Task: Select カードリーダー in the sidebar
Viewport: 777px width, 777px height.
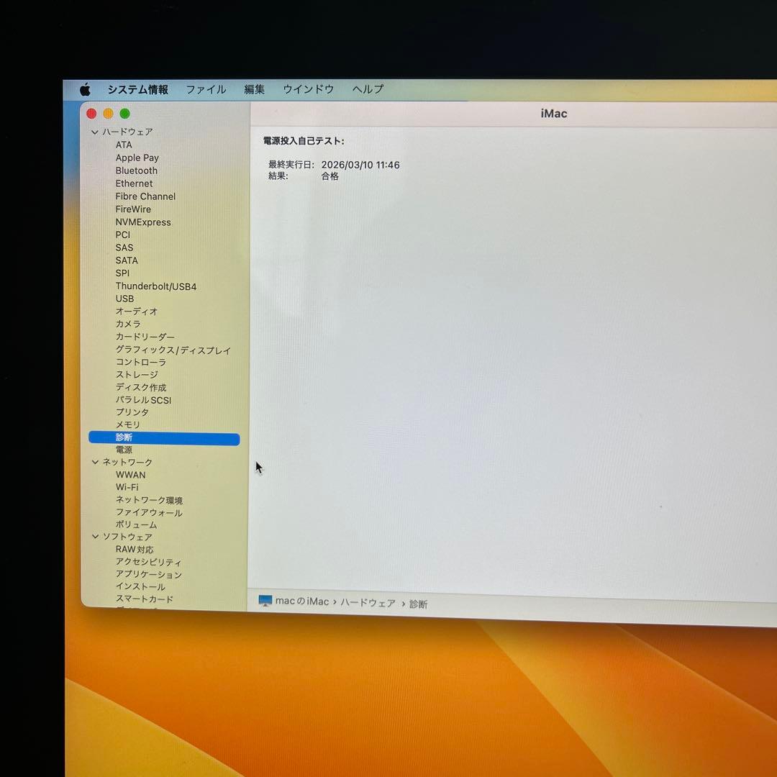Action: pos(145,337)
